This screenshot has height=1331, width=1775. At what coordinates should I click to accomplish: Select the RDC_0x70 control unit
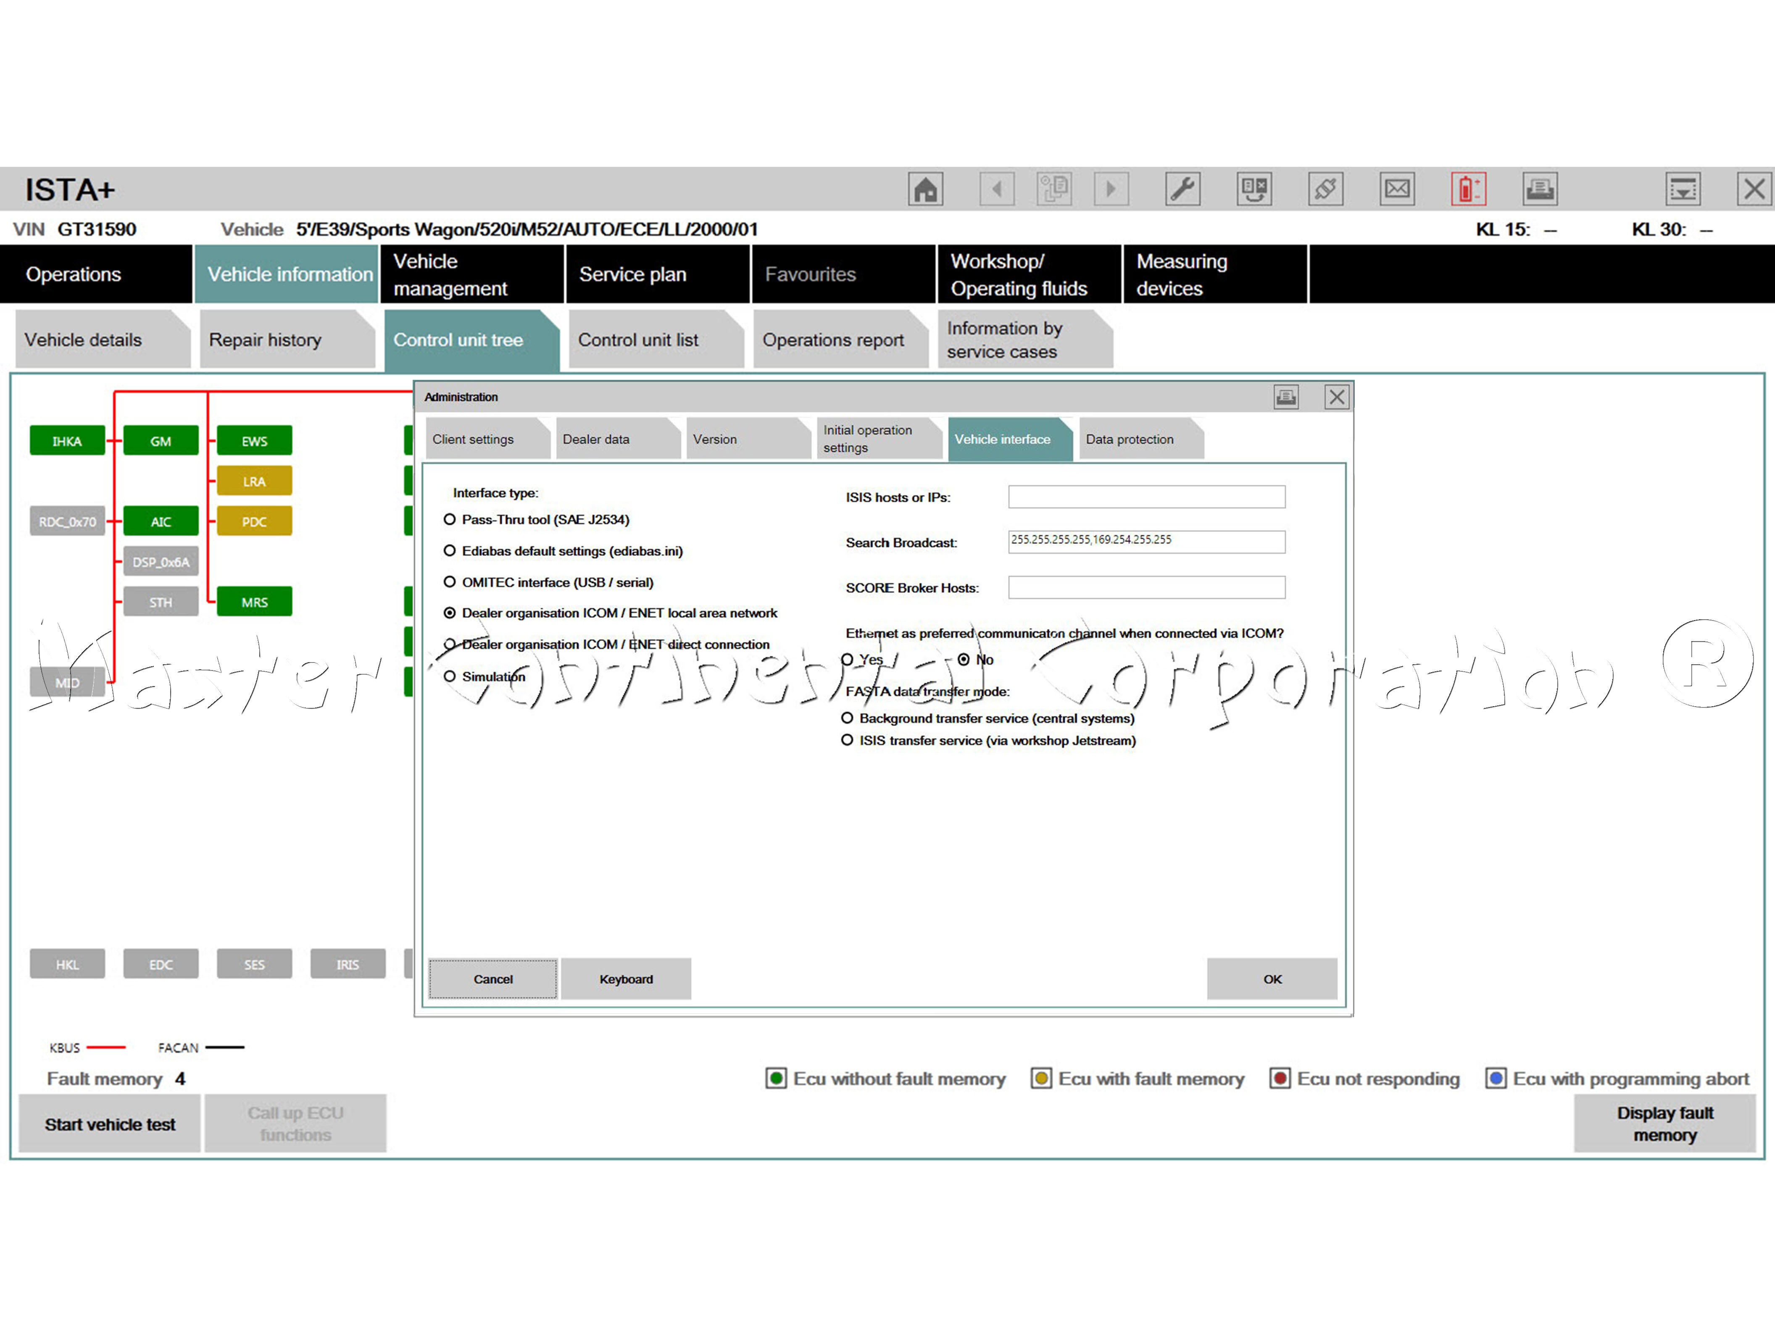pos(67,521)
